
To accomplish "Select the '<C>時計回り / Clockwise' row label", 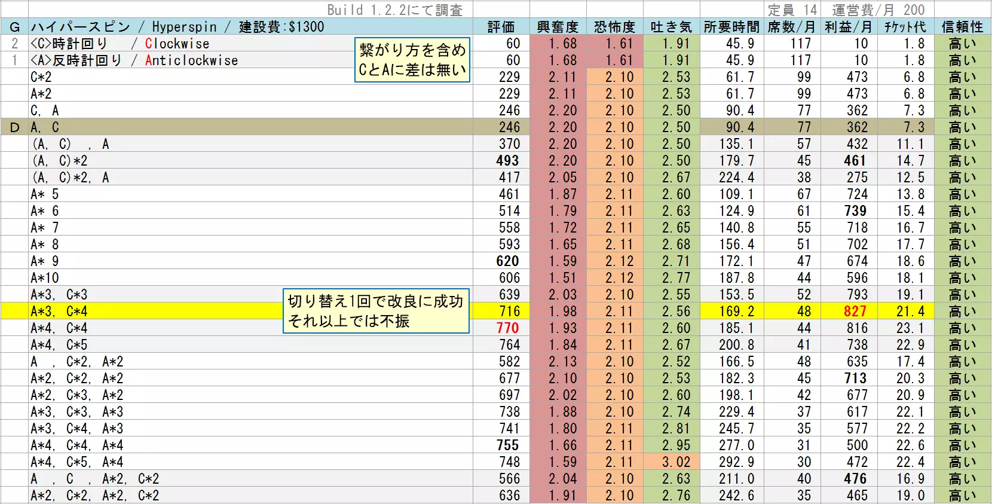I will click(x=120, y=44).
